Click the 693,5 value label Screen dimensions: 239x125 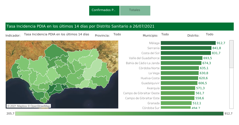click(208, 58)
